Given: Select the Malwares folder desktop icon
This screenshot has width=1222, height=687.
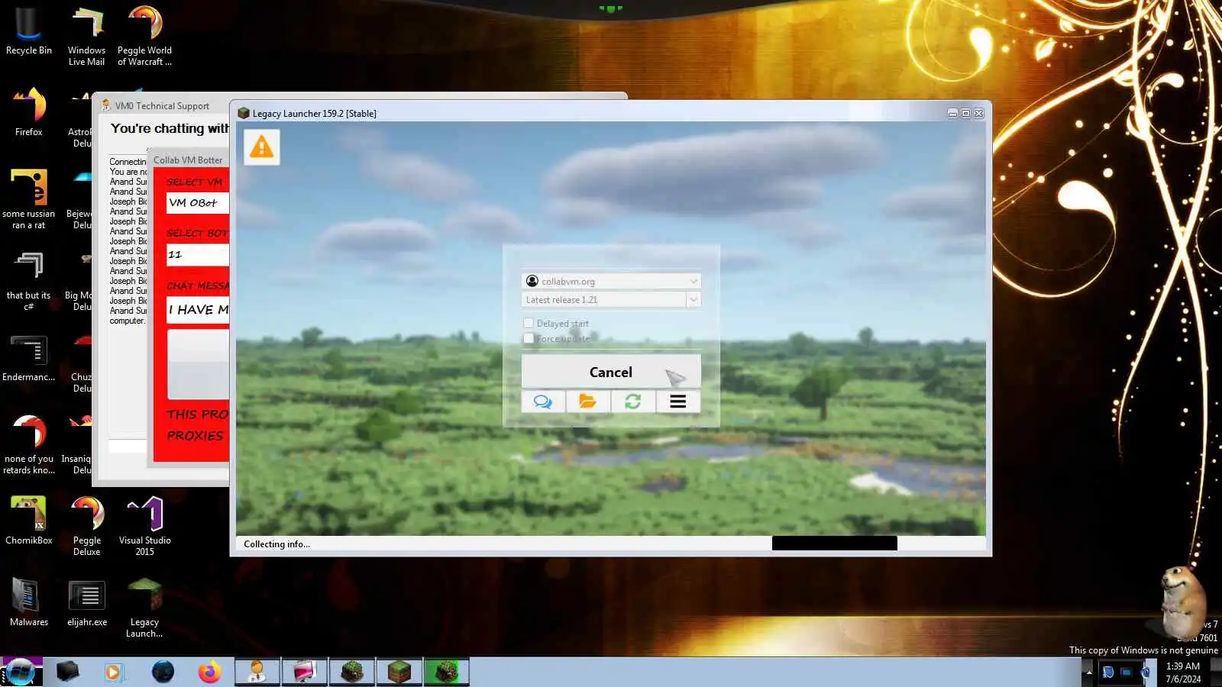Looking at the screenshot, I should [29, 602].
